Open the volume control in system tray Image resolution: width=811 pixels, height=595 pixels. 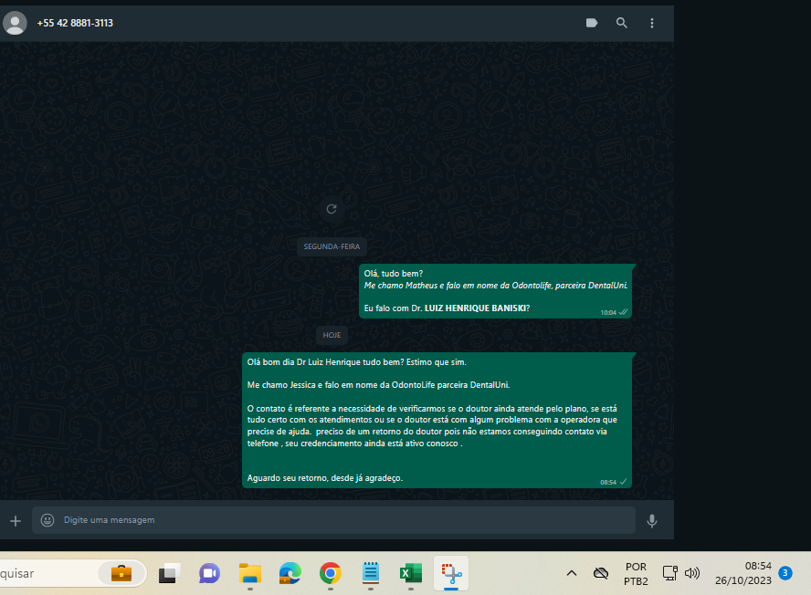pyautogui.click(x=692, y=573)
